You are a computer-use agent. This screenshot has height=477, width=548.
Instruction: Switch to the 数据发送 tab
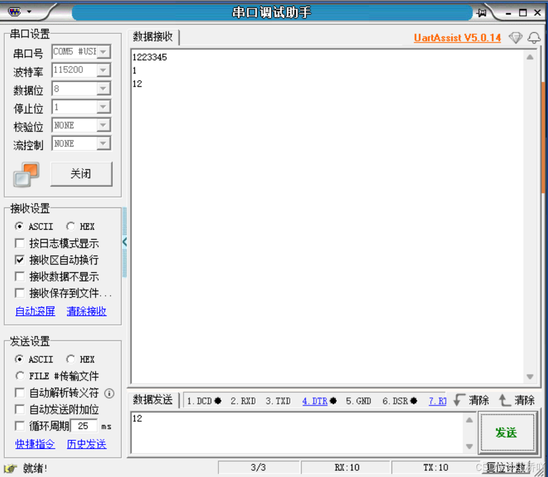click(153, 400)
